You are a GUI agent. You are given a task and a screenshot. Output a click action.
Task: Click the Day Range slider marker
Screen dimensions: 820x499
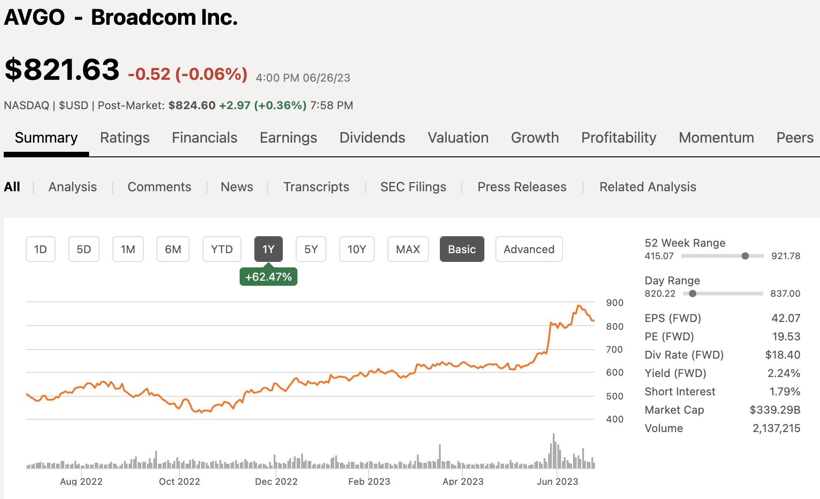click(692, 294)
